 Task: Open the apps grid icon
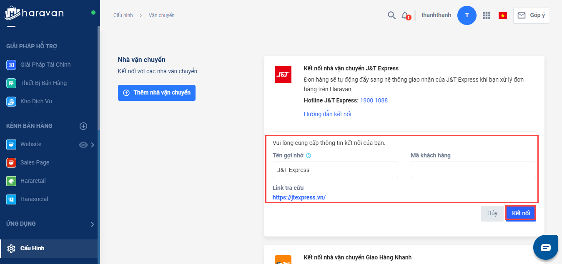pyautogui.click(x=486, y=15)
